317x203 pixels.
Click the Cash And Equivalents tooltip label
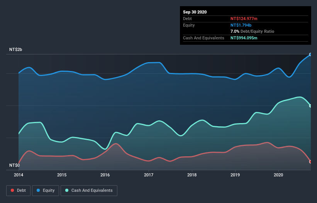pos(203,38)
